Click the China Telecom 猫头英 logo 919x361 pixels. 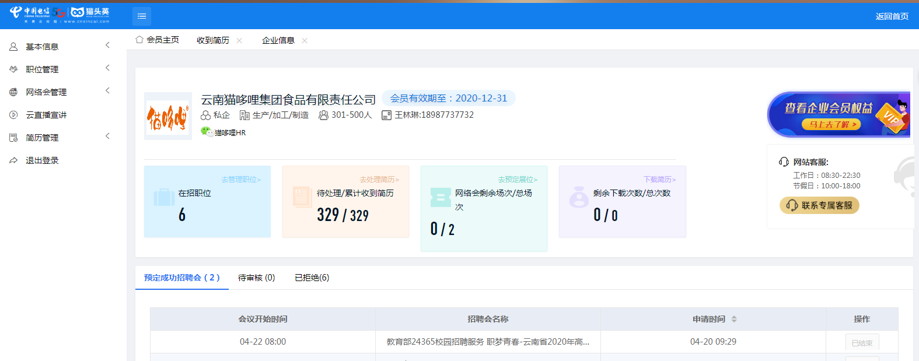click(60, 15)
